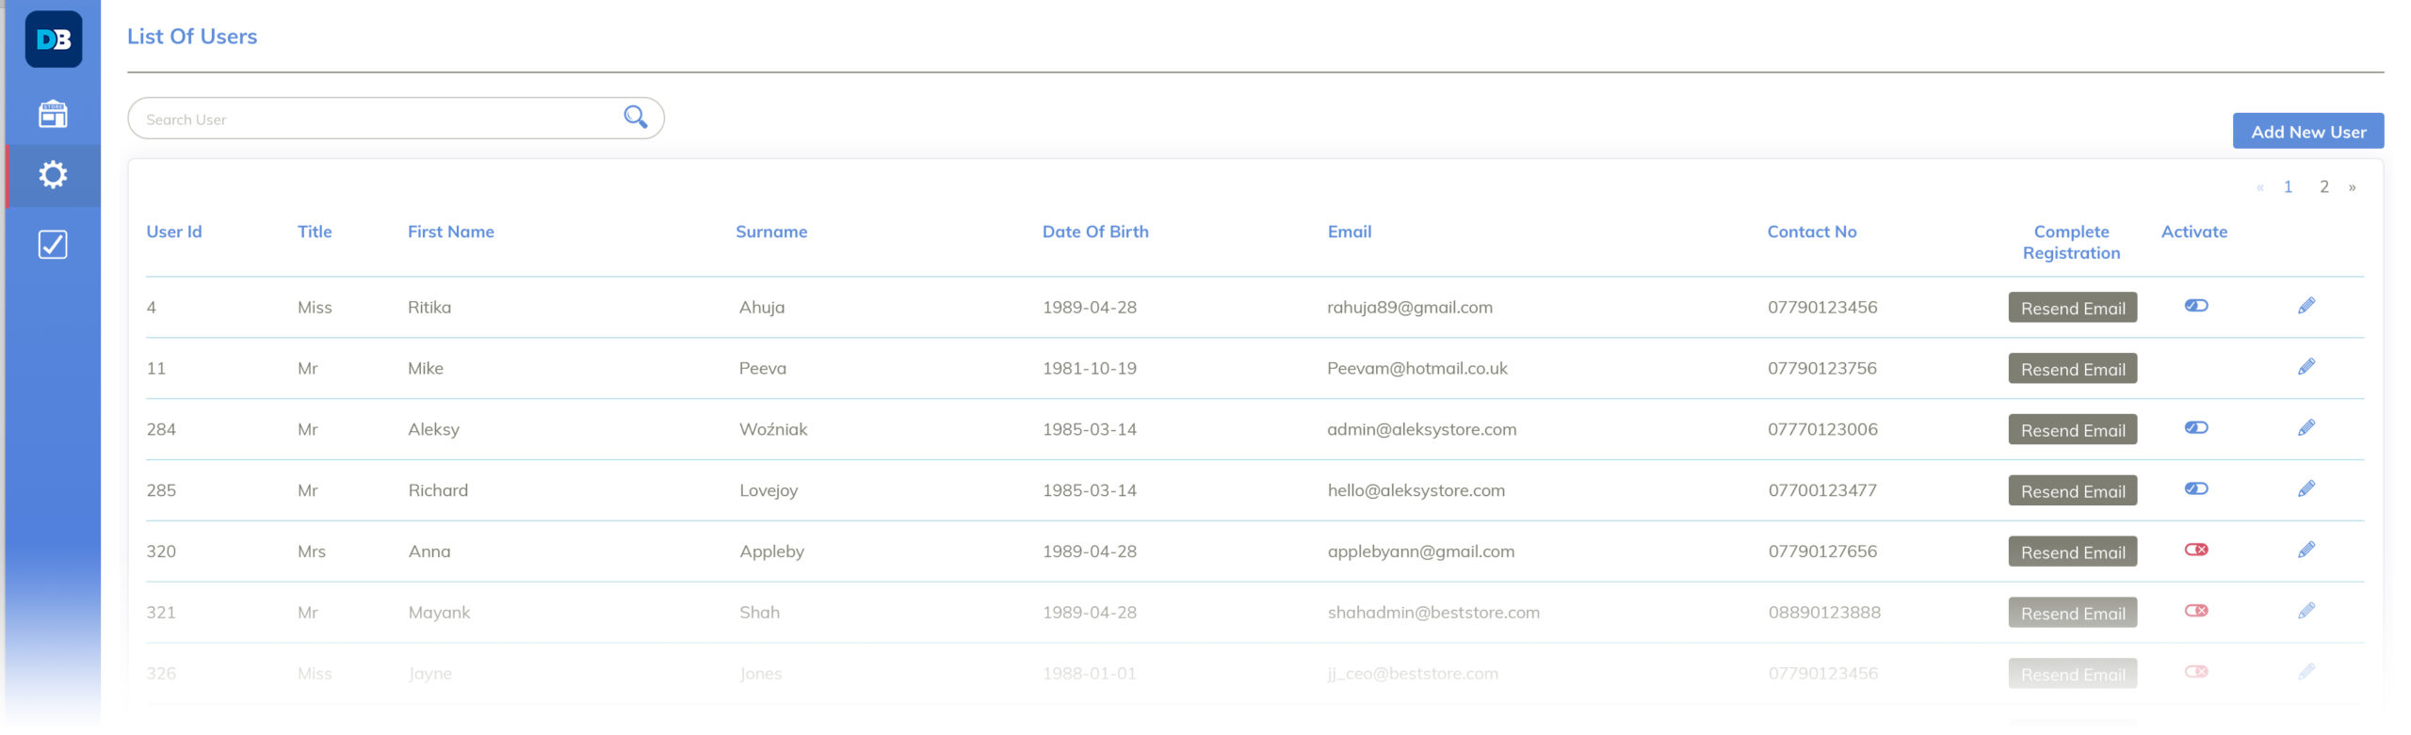Image resolution: width=2411 pixels, height=735 pixels.
Task: Edit Anna Appleby's user record
Action: tap(2306, 550)
